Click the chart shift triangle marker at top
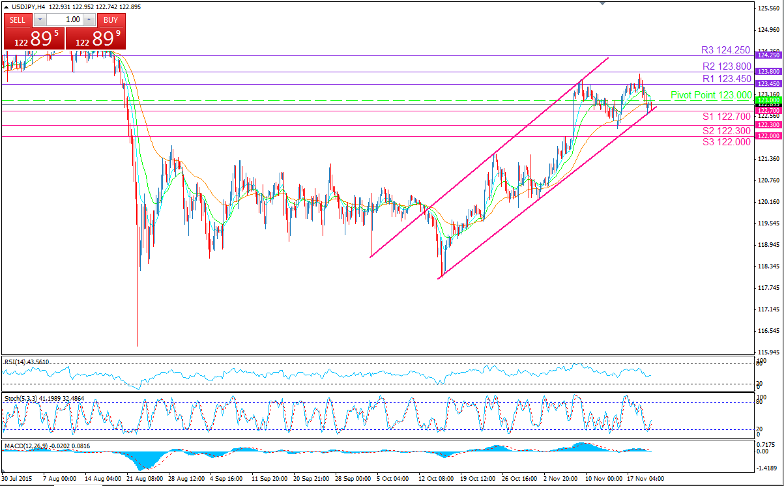The image size is (784, 486). (x=603, y=3)
